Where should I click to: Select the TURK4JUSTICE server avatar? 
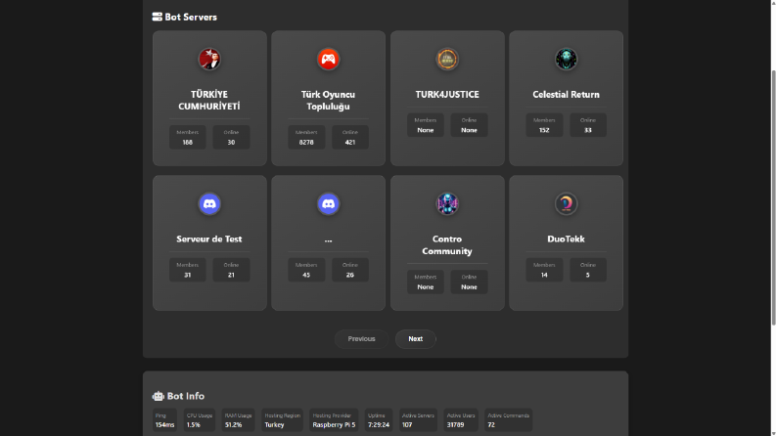(447, 60)
